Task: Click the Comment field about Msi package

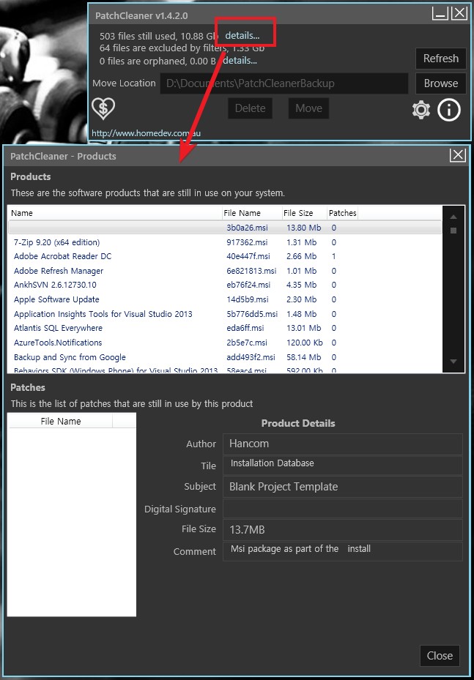Action: coord(342,551)
